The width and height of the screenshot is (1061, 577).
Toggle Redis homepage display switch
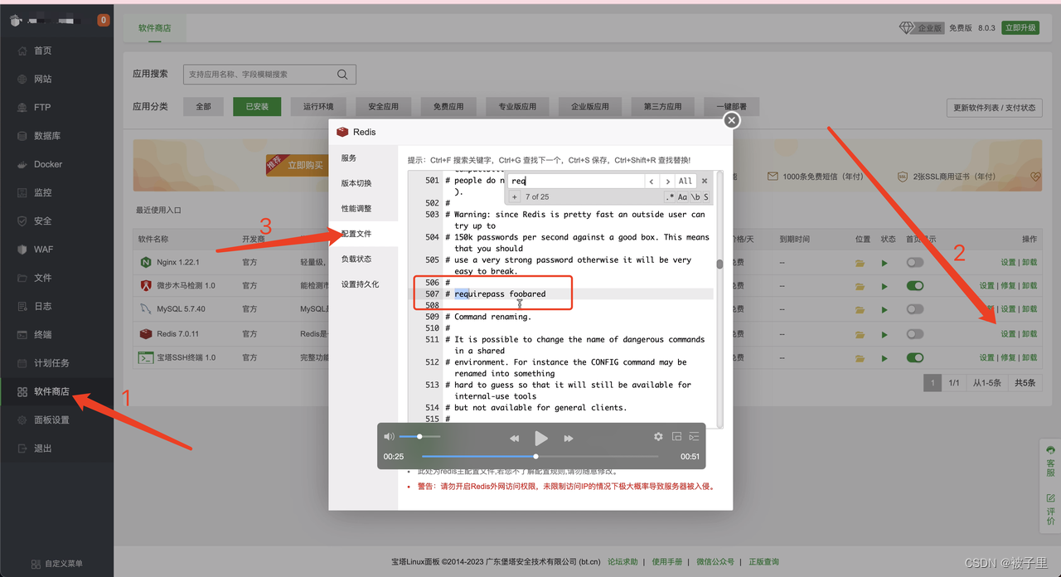(915, 334)
